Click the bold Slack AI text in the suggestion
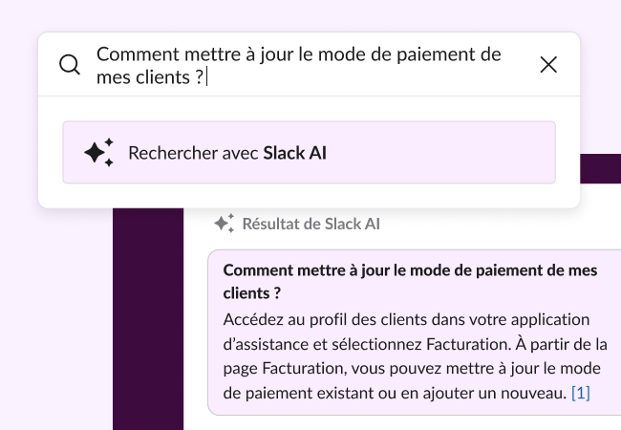Viewport: 621px width, 430px height. coord(295,152)
